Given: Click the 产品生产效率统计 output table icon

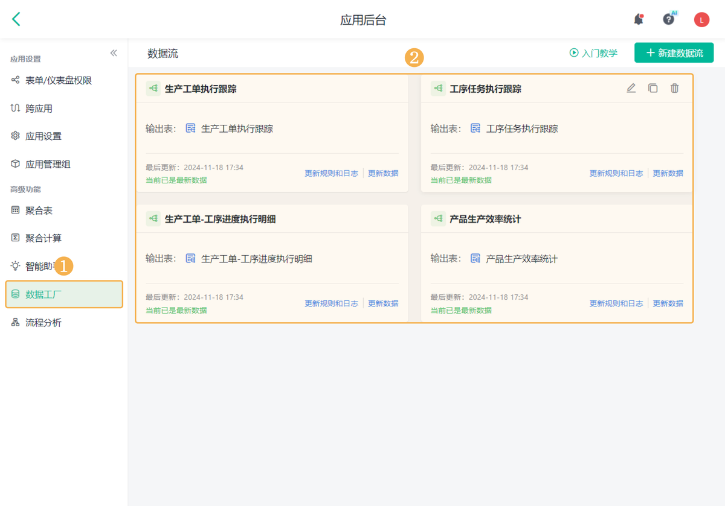Looking at the screenshot, I should point(475,259).
